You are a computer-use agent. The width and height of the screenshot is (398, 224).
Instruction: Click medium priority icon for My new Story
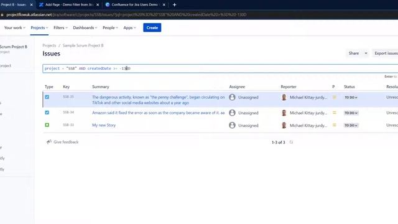(x=335, y=125)
